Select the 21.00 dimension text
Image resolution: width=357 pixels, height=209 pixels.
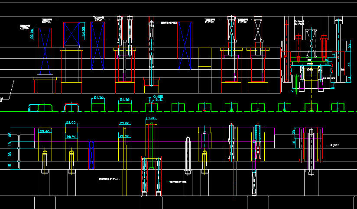151,118
